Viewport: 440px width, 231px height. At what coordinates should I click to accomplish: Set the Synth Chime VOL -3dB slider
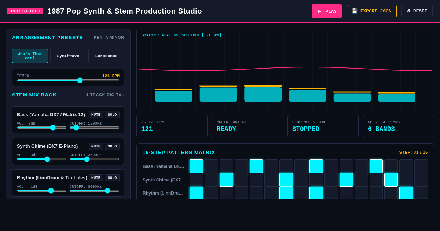[x=42, y=159]
